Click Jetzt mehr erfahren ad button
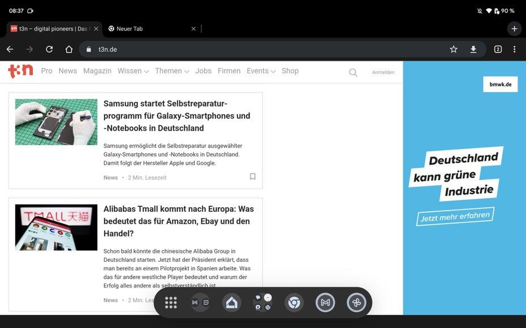This screenshot has width=526, height=328. (x=455, y=217)
